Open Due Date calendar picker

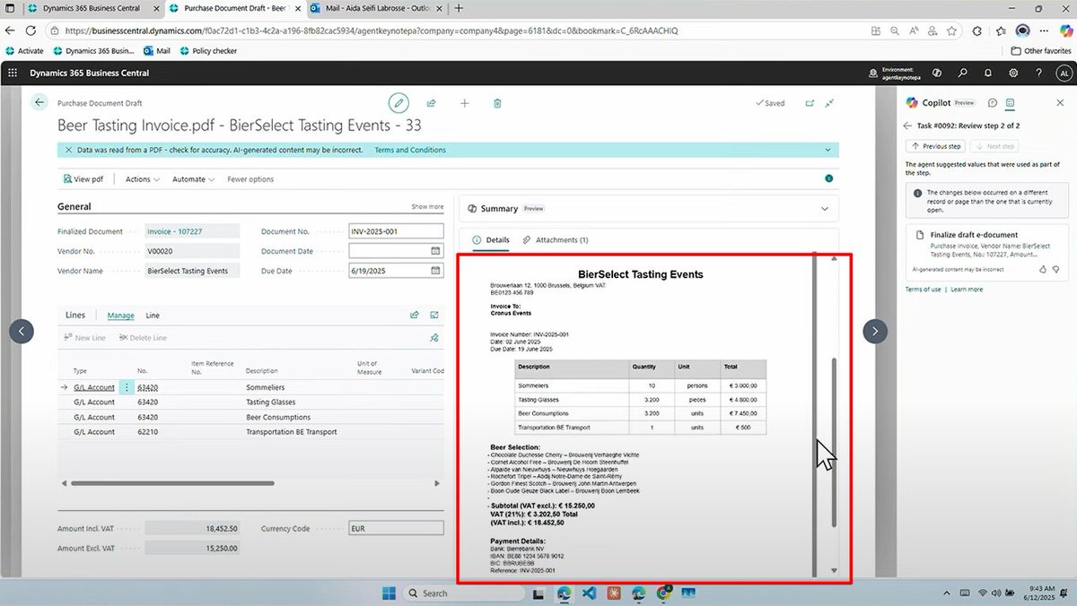tap(435, 270)
